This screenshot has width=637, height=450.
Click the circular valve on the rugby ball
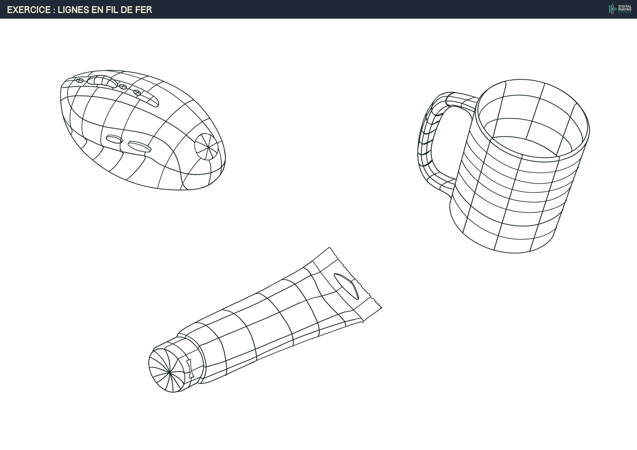[x=206, y=147]
